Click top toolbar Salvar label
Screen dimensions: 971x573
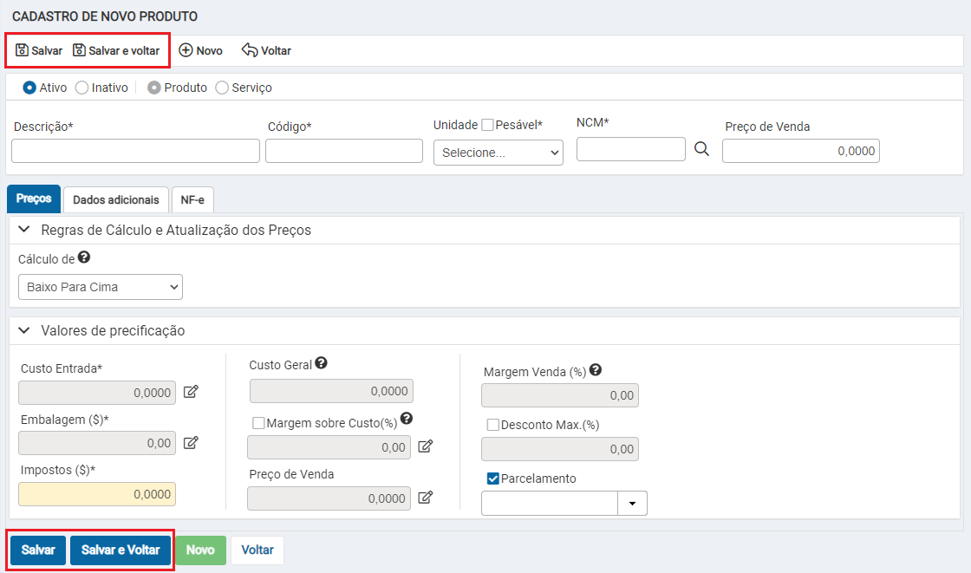point(47,51)
